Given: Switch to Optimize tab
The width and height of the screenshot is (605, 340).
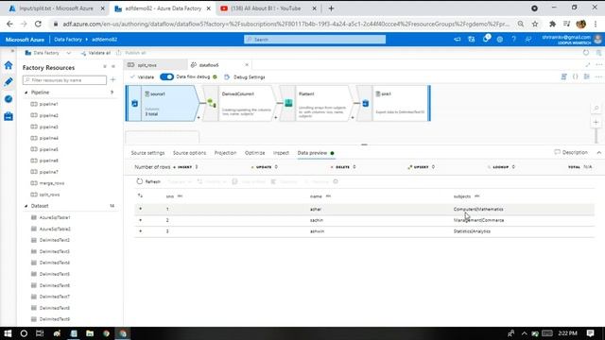Looking at the screenshot, I should coord(254,153).
